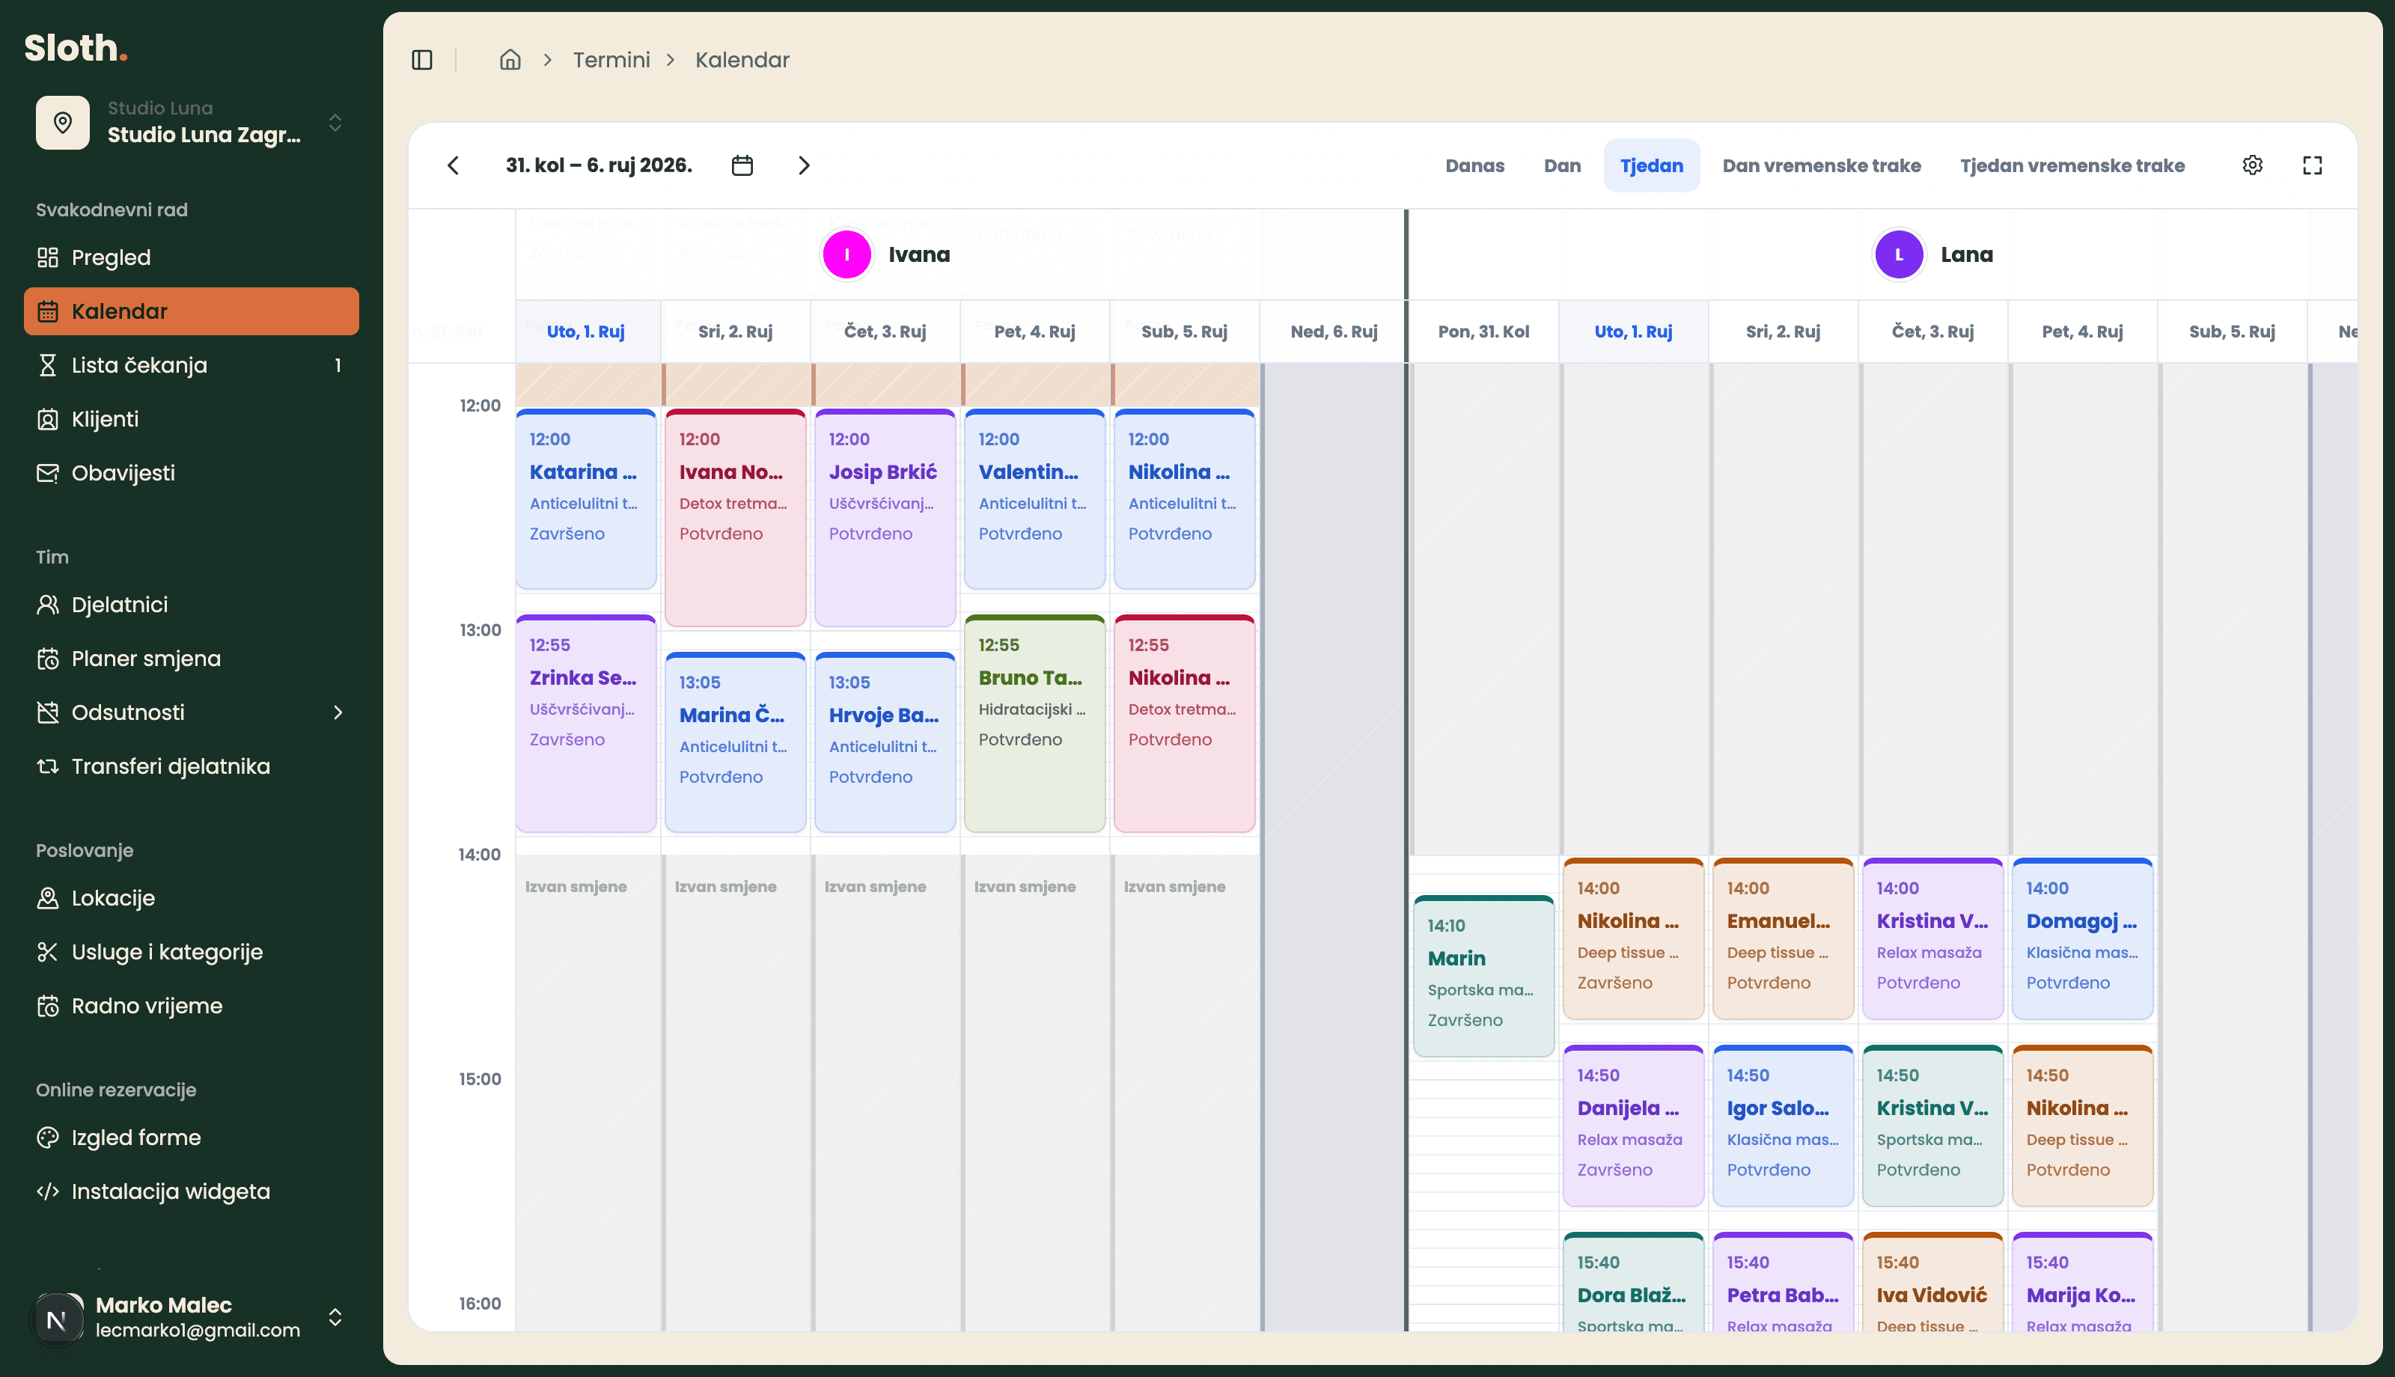Select Dan vremenske trake view
The image size is (2395, 1377).
pyautogui.click(x=1821, y=165)
